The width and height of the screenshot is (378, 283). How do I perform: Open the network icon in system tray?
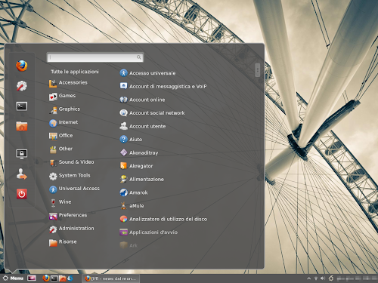316,278
